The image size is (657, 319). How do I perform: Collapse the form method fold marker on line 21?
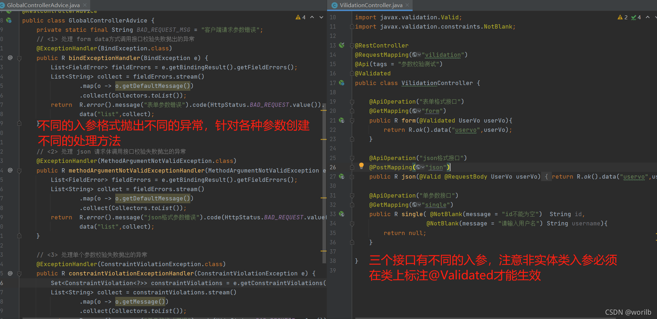click(x=352, y=120)
